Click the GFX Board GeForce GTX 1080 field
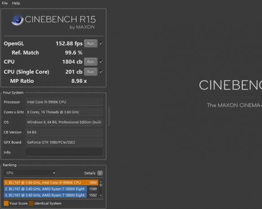The image size is (262, 209). [x=64, y=142]
